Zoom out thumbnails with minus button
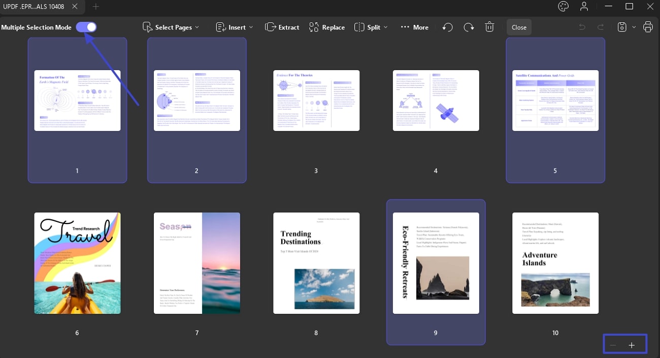The height and width of the screenshot is (358, 660). (x=613, y=345)
